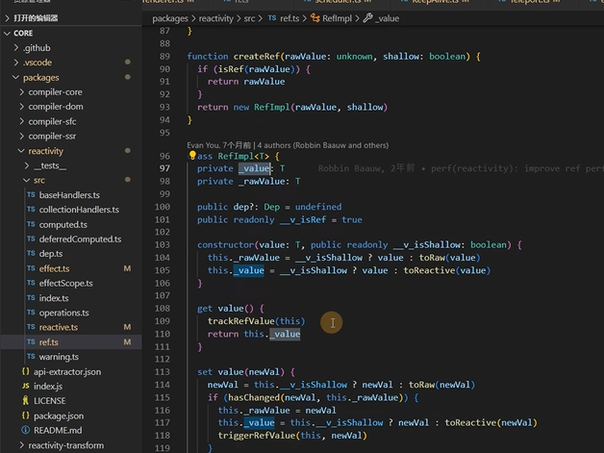Click packages breadcrumb segment
604x453 pixels.
coord(170,18)
